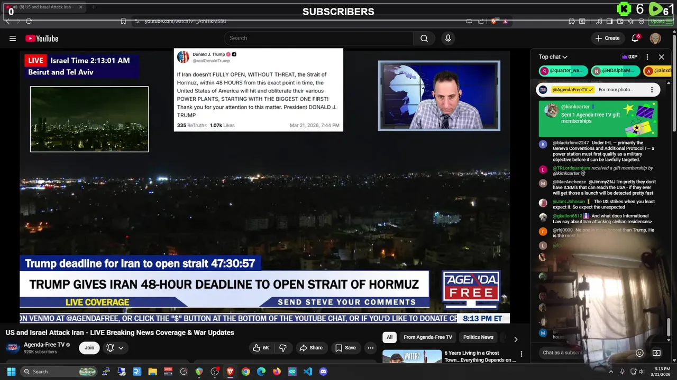Click the 0XP crown badge in chat
Screen dimensions: 677x380
pos(630,57)
